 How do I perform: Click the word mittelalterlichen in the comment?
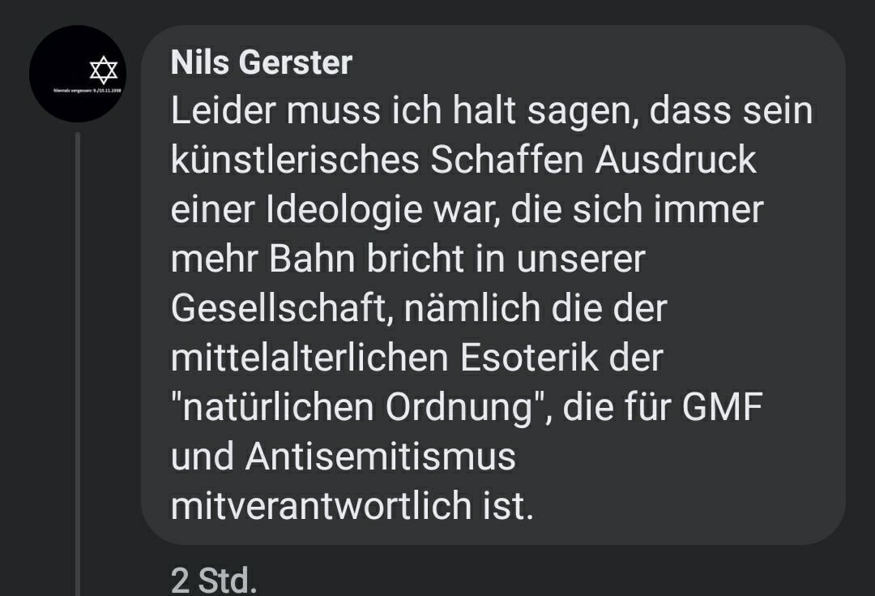(x=309, y=358)
